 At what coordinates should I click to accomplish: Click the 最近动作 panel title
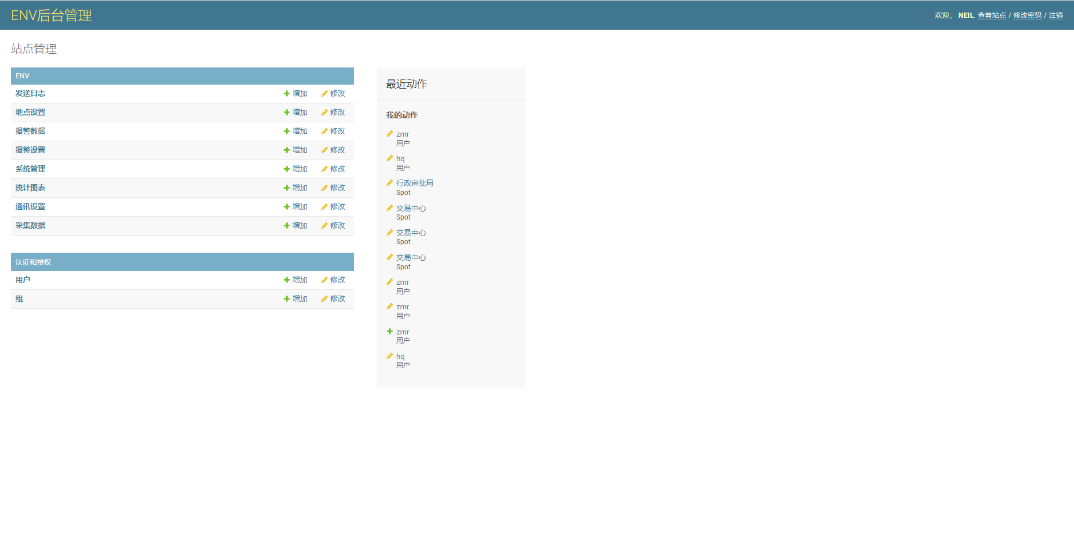407,84
